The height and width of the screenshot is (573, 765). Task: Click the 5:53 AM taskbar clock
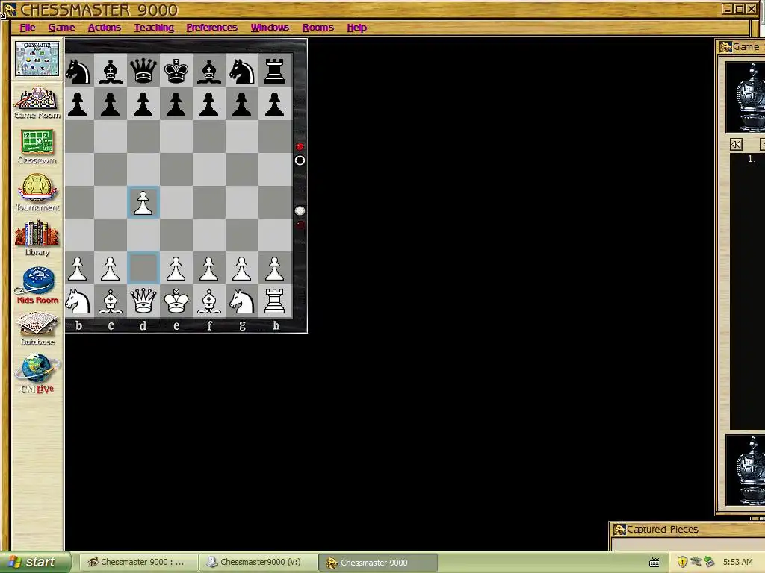point(737,562)
